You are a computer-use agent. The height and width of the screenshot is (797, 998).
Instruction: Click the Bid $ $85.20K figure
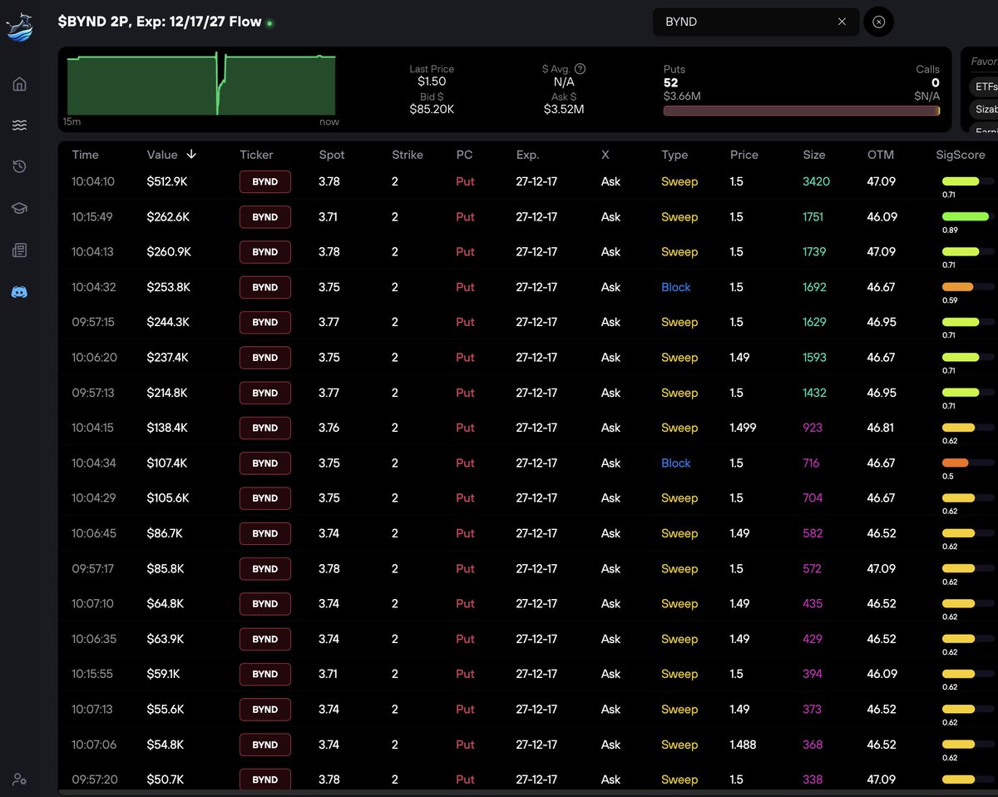click(x=432, y=109)
